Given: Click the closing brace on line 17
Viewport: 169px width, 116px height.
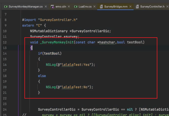Looking at the screenshot, I should coord(39,70).
